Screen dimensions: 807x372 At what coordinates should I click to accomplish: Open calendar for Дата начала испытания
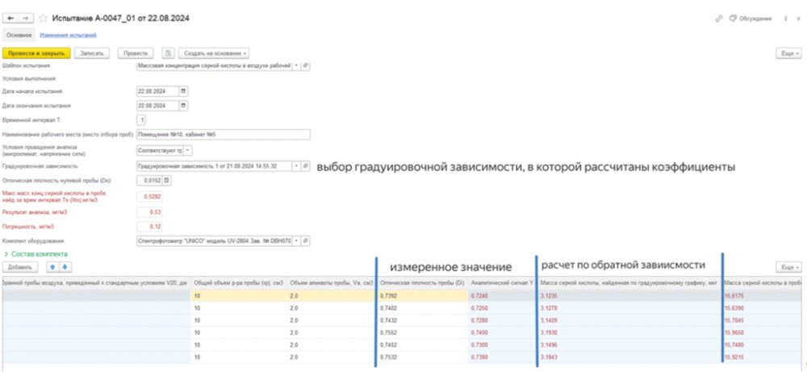[x=183, y=91]
